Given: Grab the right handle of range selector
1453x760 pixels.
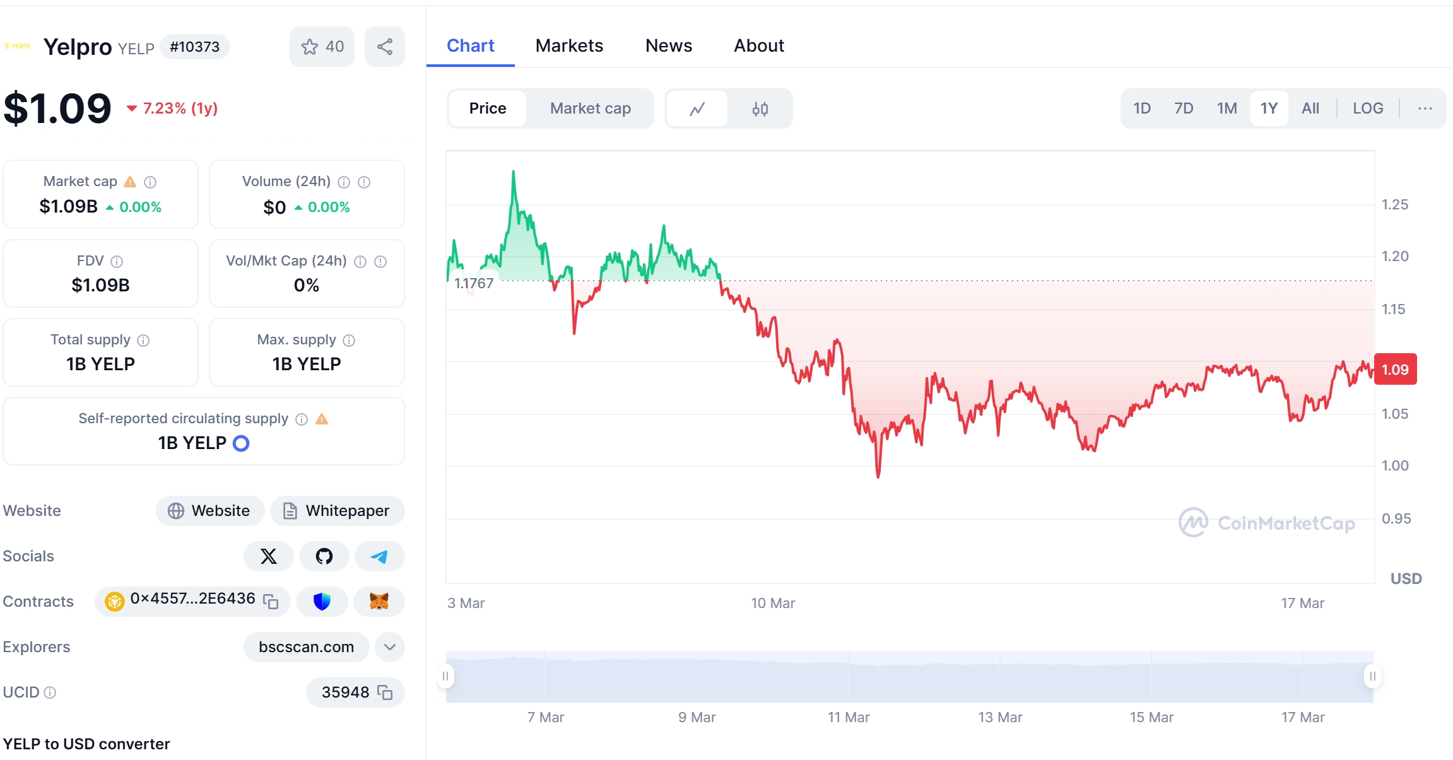Looking at the screenshot, I should coord(1373,677).
